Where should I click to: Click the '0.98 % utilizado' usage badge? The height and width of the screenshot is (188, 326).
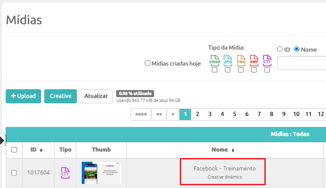click(x=135, y=93)
